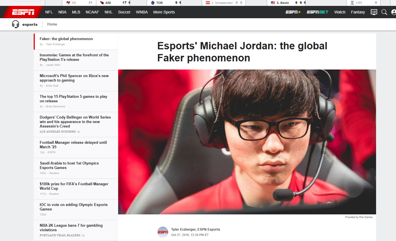Click the esports headset icon
This screenshot has width=396, height=241.
pyautogui.click(x=15, y=24)
